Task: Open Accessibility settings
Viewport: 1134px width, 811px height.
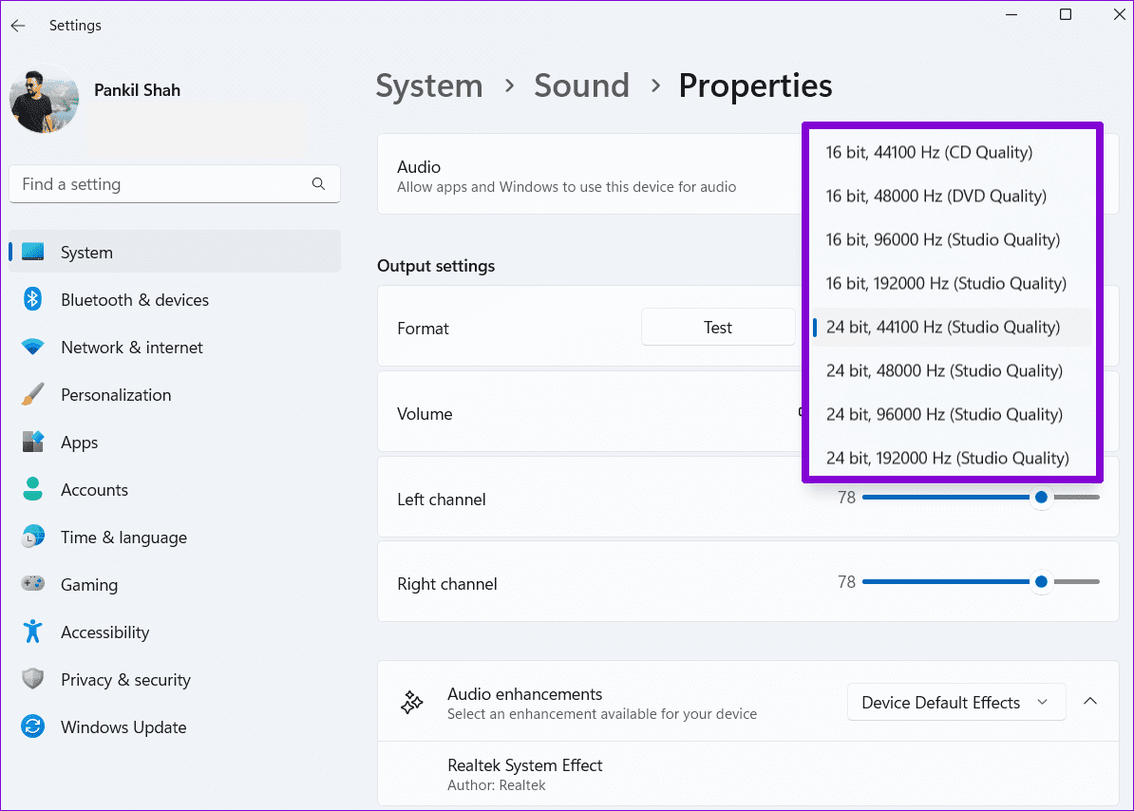Action: click(104, 632)
